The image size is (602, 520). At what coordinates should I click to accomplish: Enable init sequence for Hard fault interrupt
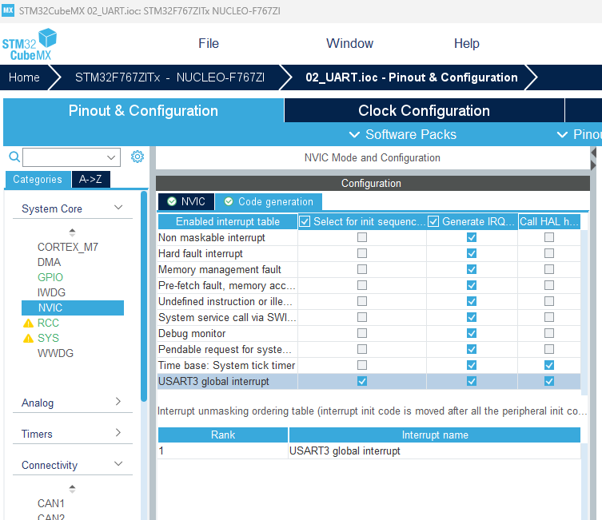pos(362,253)
